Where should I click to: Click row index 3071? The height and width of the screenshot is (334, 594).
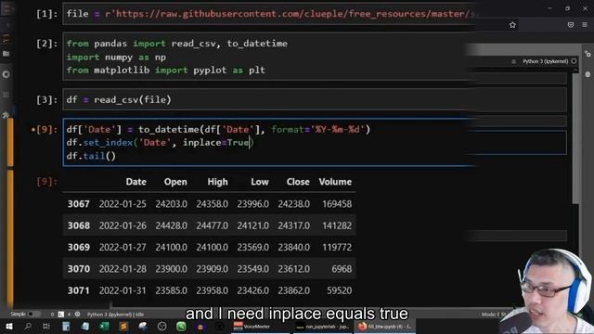[79, 290]
